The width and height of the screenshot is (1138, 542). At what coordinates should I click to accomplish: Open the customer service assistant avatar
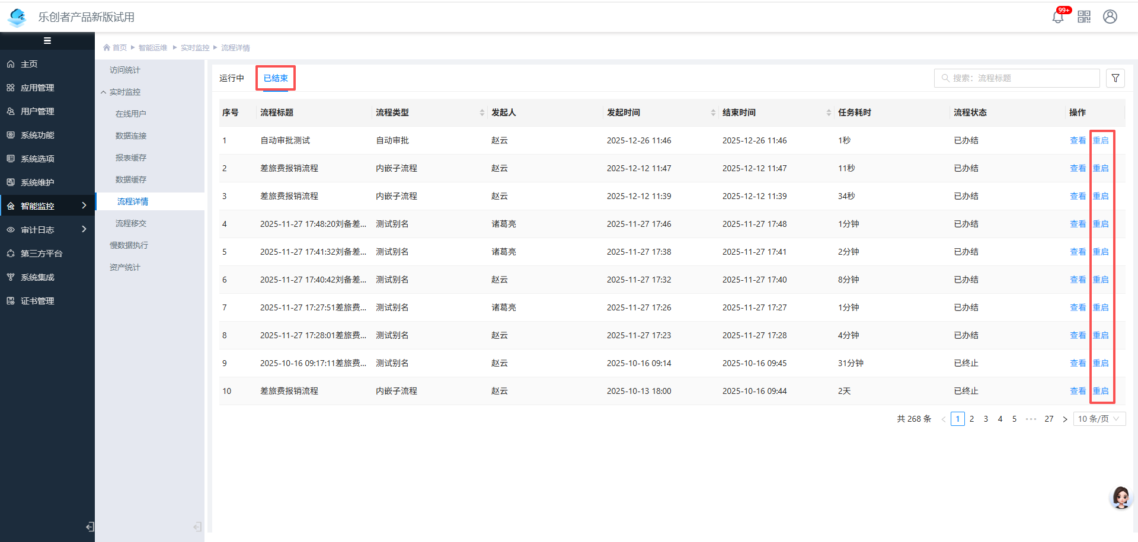coord(1121,498)
